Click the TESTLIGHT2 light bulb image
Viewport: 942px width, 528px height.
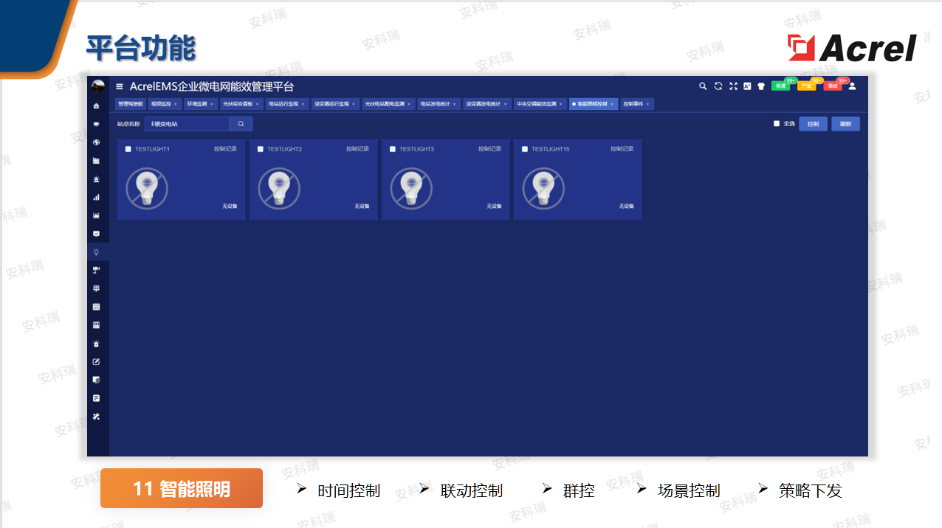click(x=279, y=187)
